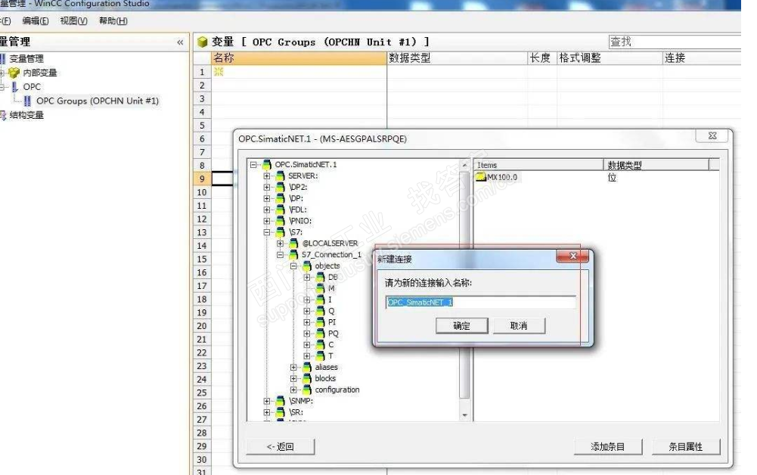Collapse the S7_Connection_1 node
Viewport: 757px width, 475px height.
(x=280, y=255)
